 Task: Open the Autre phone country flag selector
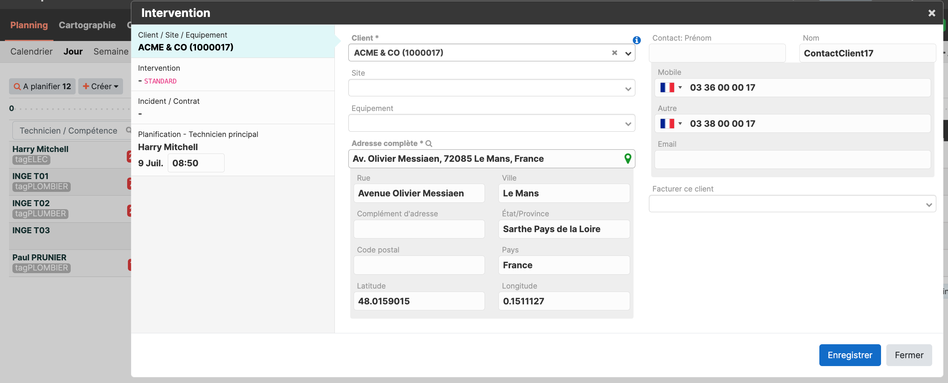coord(671,124)
